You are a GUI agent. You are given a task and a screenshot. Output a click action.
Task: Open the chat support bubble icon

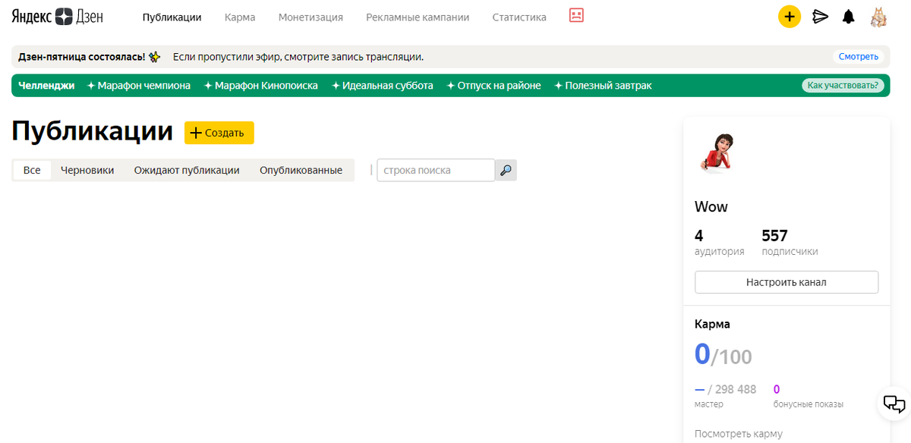pyautogui.click(x=894, y=404)
